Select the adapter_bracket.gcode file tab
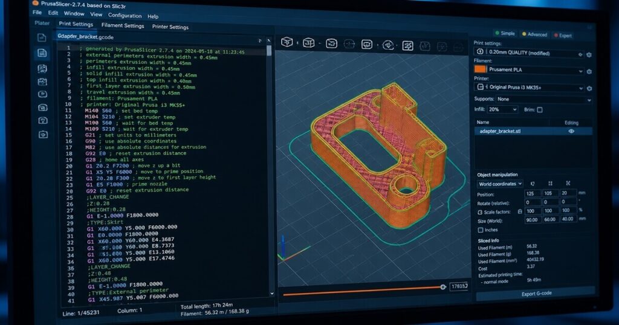Image resolution: width=619 pixels, height=325 pixels. click(85, 37)
